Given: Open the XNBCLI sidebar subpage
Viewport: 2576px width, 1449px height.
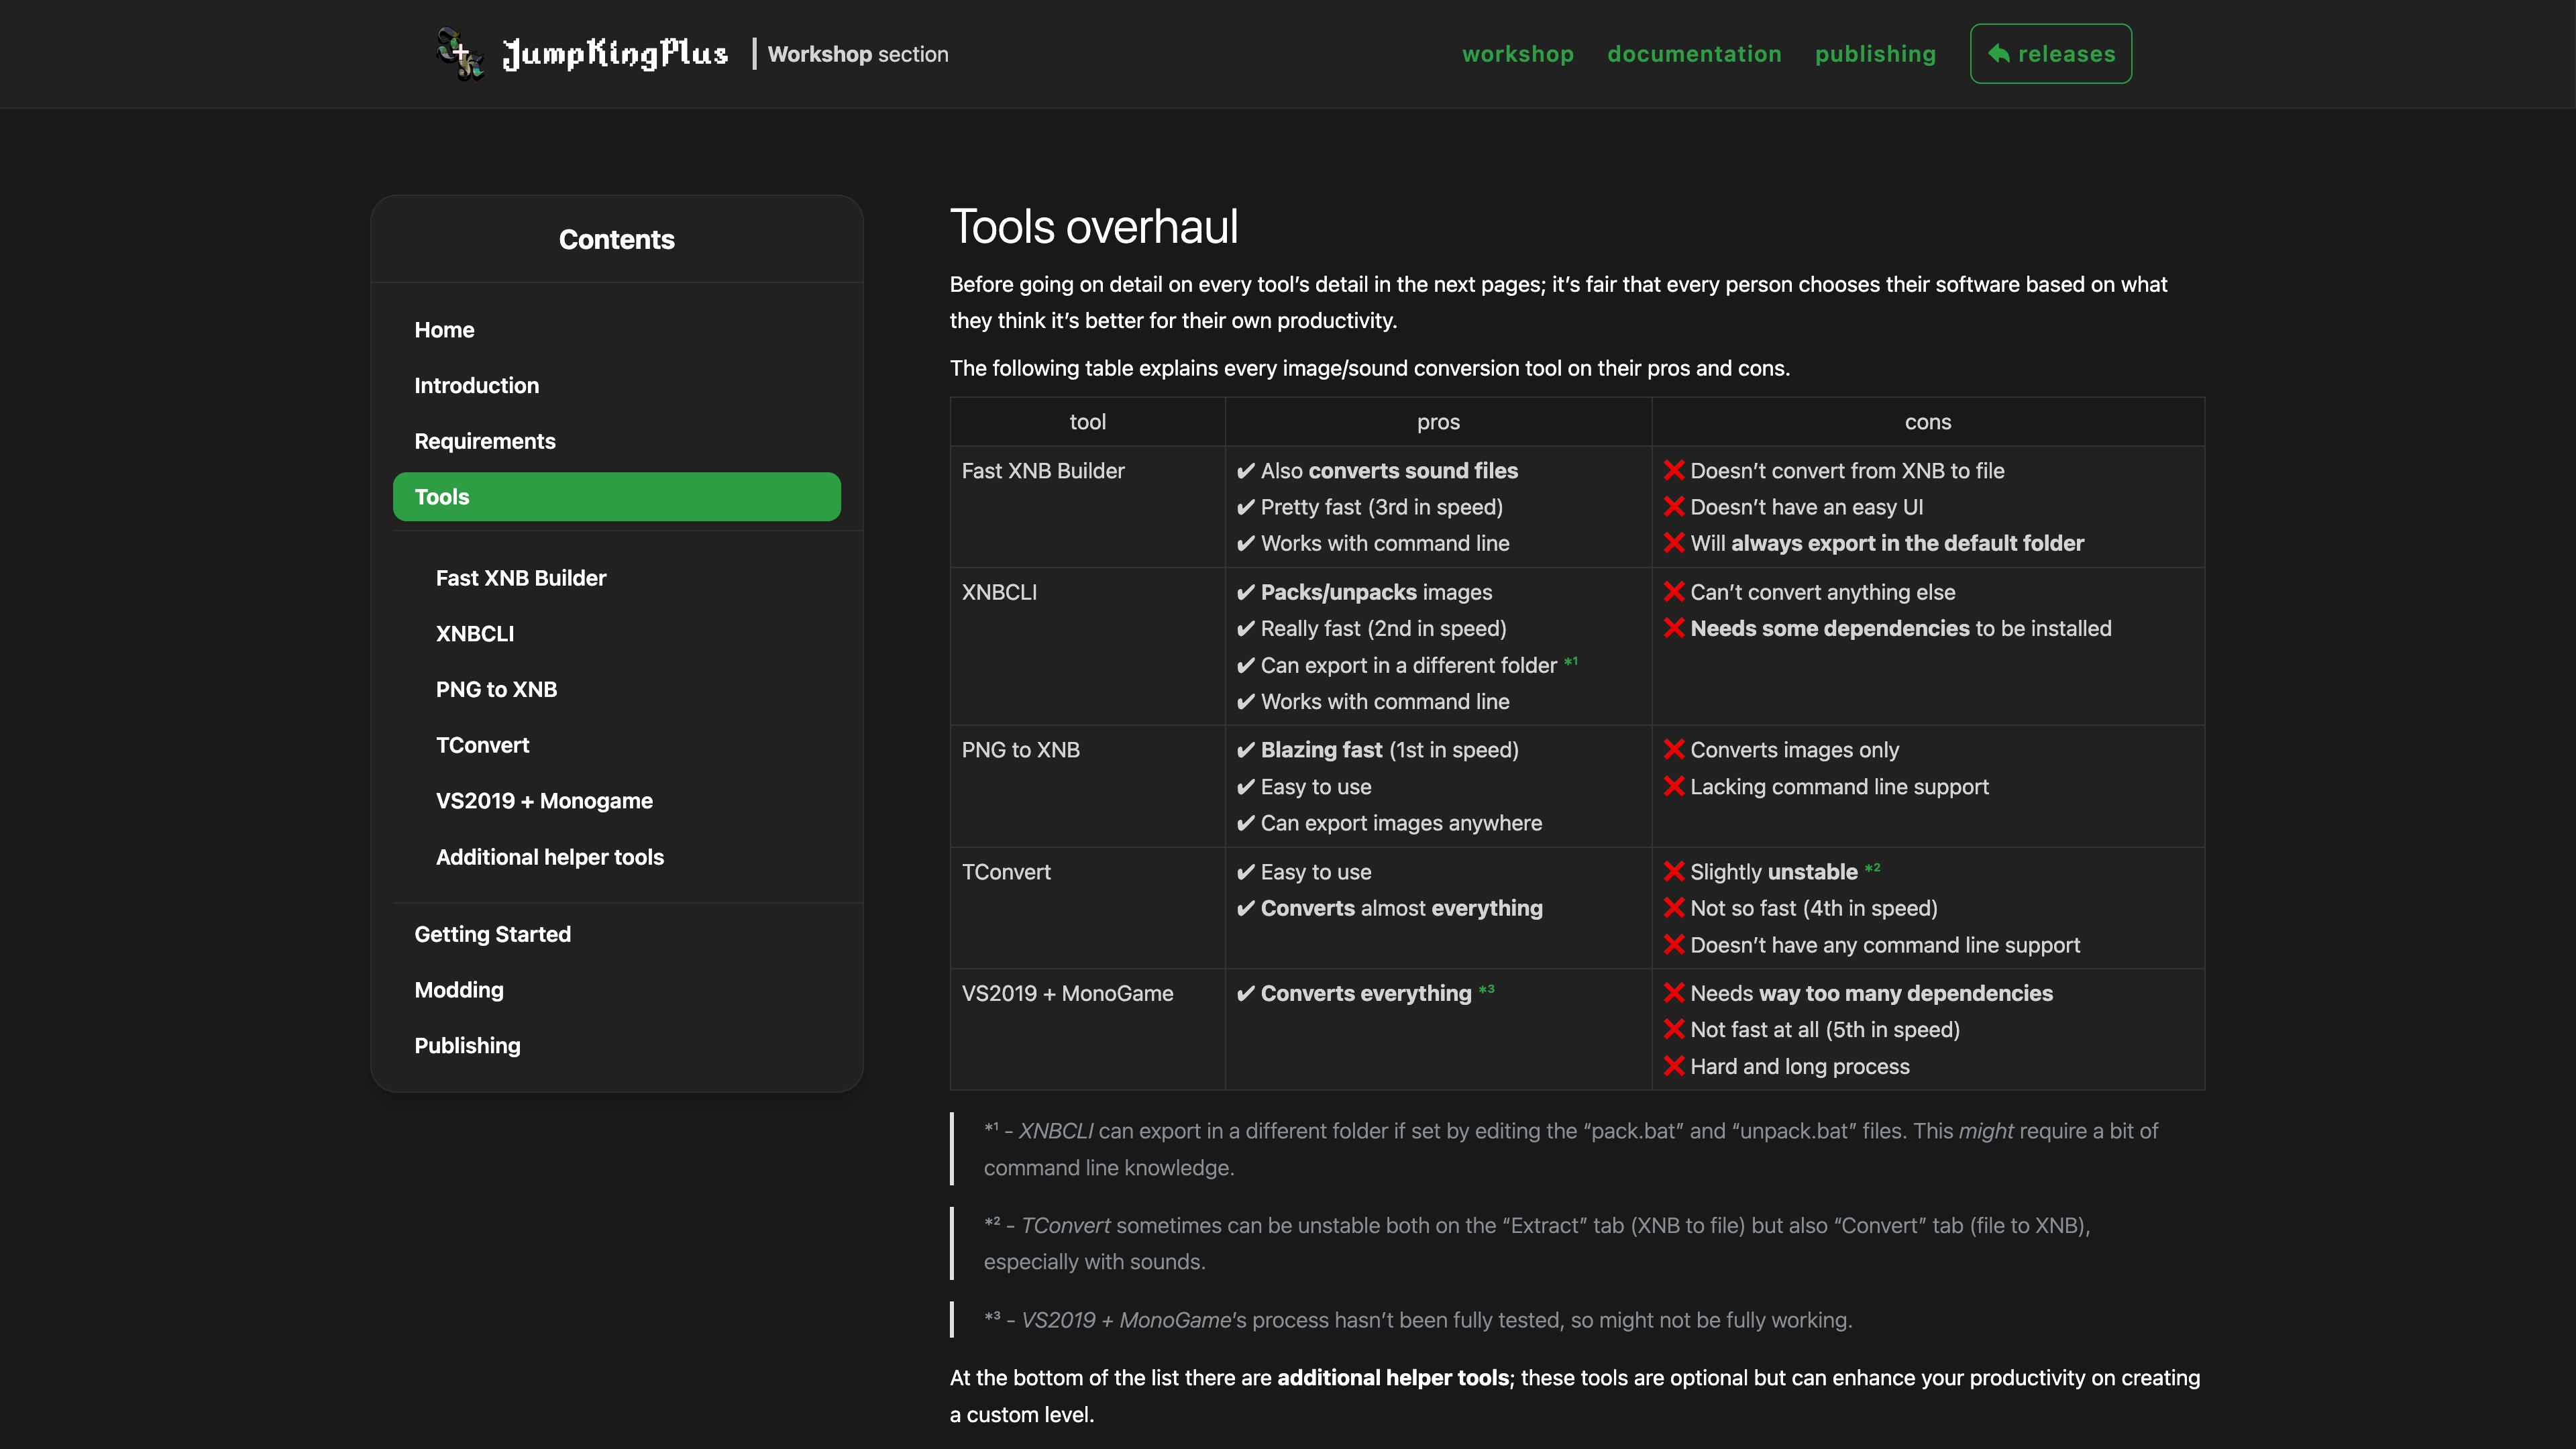Looking at the screenshot, I should click(x=474, y=634).
